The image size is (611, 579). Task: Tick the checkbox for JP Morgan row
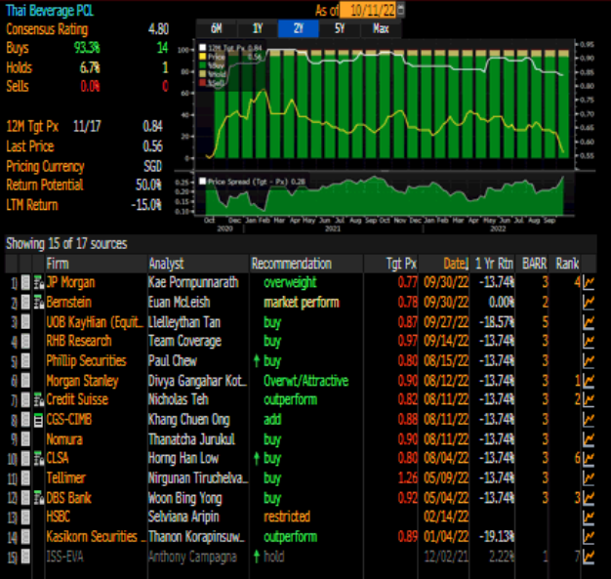tap(25, 283)
